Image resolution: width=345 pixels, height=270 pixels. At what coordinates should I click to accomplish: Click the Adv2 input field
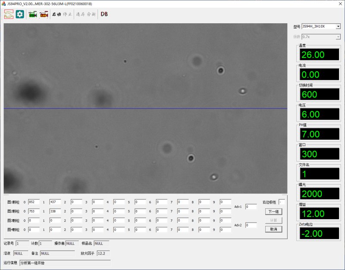tap(251, 225)
